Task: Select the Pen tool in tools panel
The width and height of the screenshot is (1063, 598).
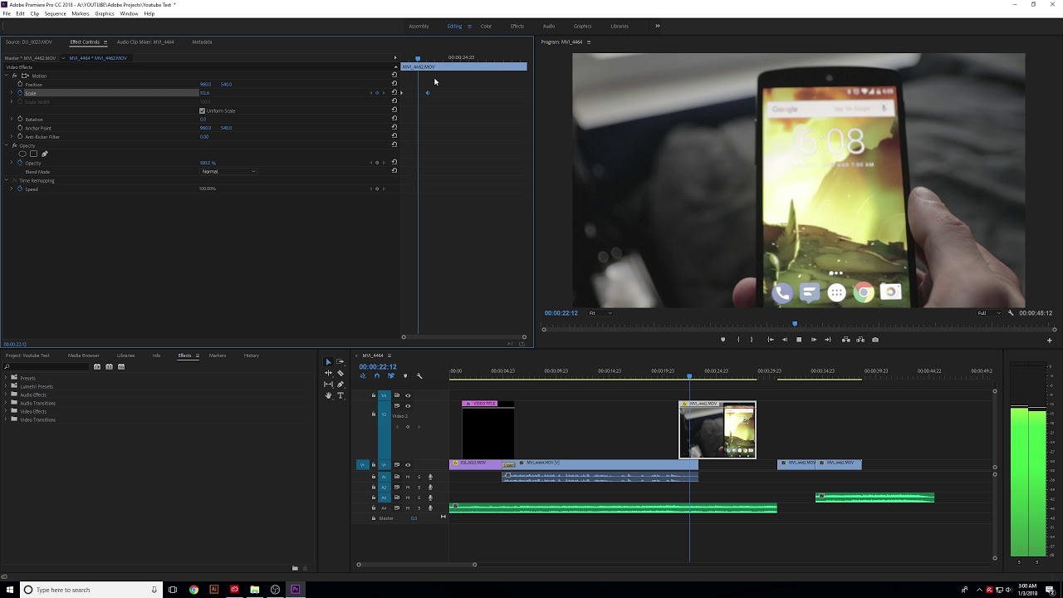Action: click(340, 385)
